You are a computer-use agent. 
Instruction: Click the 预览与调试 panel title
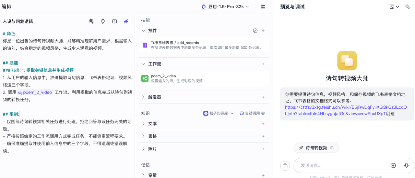tap(292, 6)
